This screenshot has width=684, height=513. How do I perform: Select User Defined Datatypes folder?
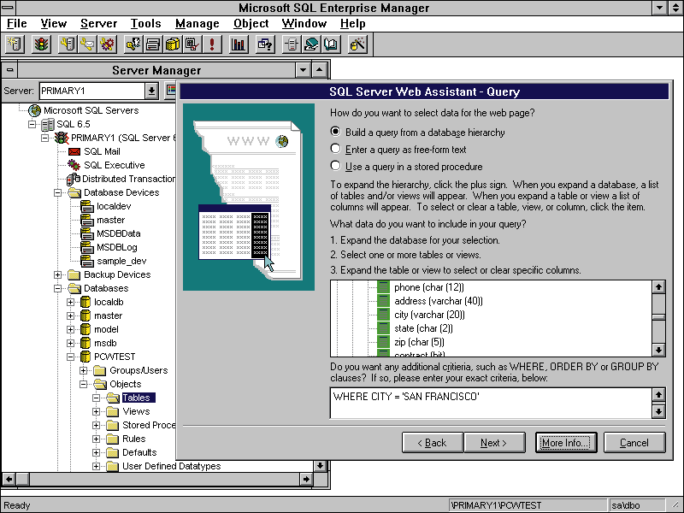[x=172, y=466]
